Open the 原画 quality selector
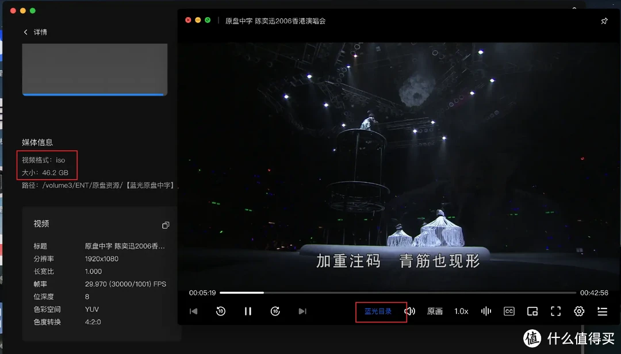This screenshot has width=621, height=354. point(435,311)
